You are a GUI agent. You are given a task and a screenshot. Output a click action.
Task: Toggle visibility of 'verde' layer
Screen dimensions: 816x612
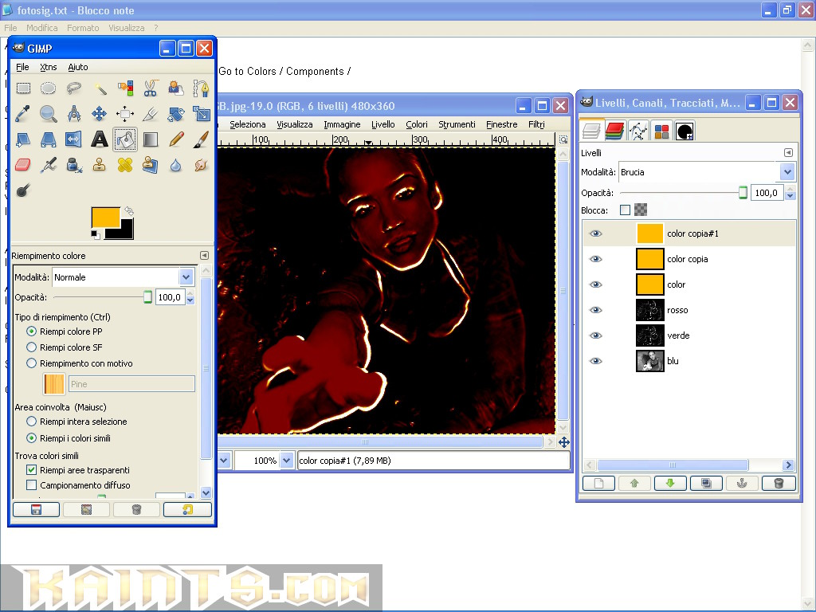pyautogui.click(x=596, y=335)
